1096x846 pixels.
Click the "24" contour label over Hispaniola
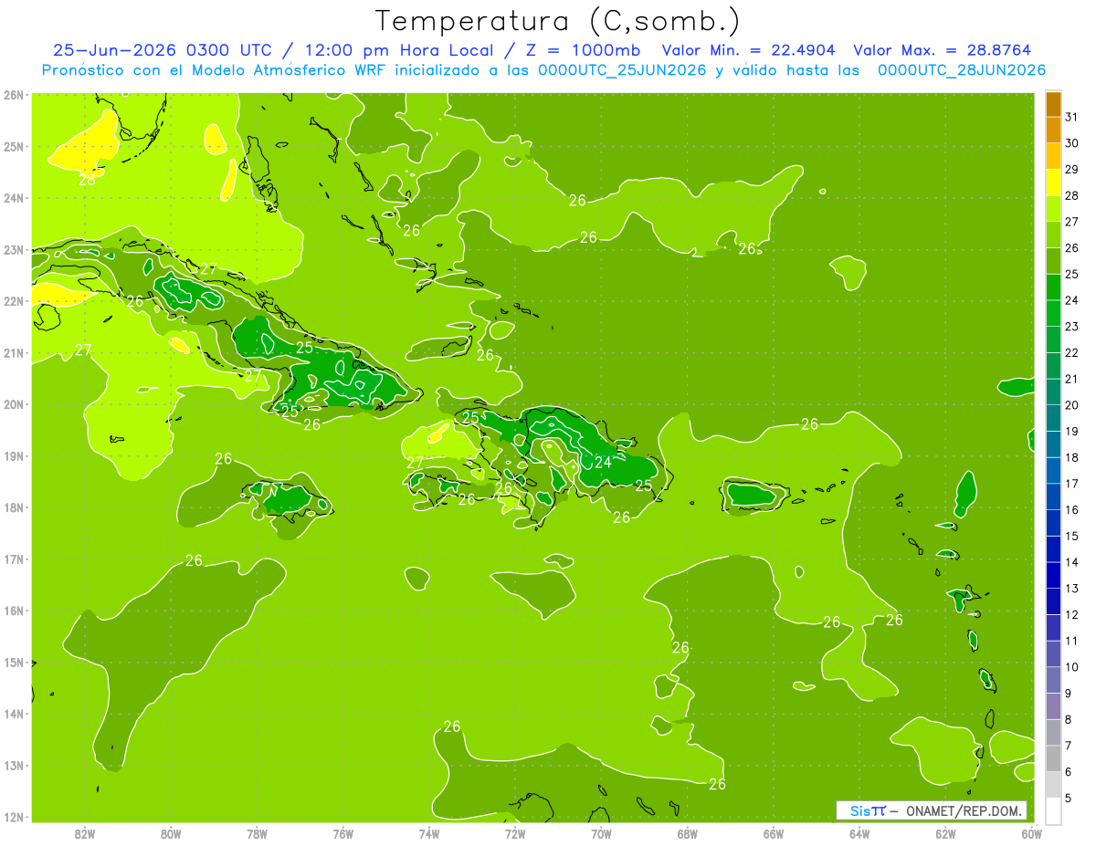click(x=603, y=463)
